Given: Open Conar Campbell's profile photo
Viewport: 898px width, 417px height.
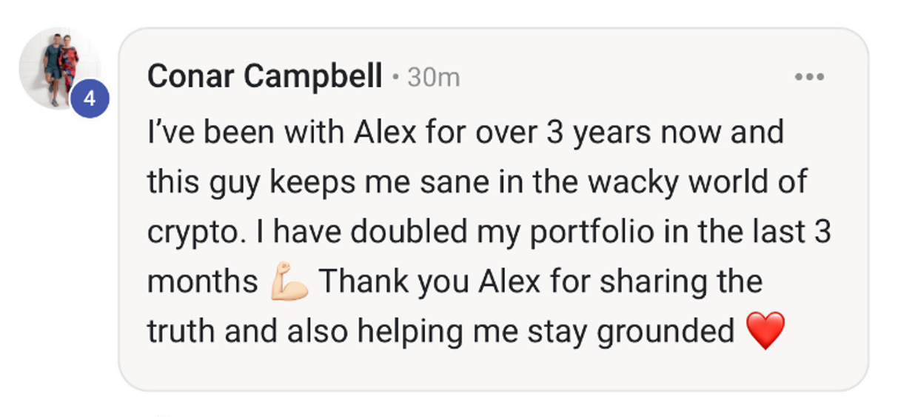Looking at the screenshot, I should 59,69.
